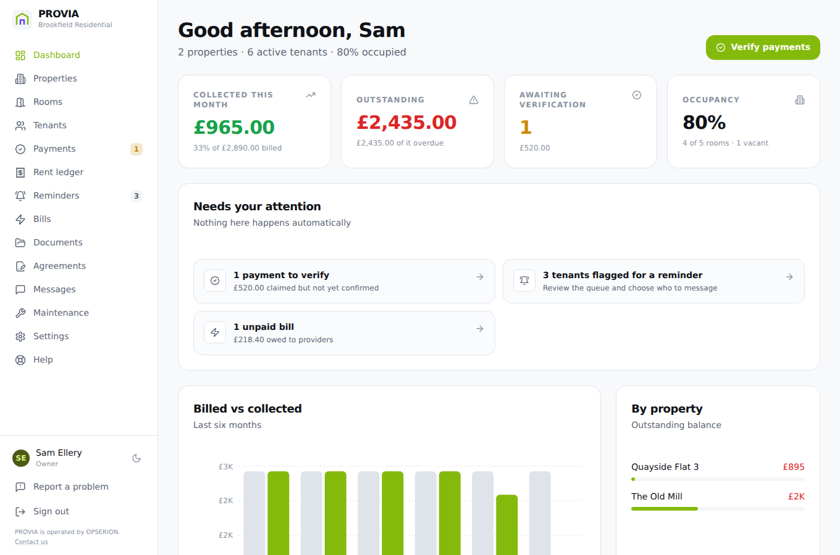The image size is (840, 555).
Task: Click the Messages speech bubble icon
Action: (20, 290)
